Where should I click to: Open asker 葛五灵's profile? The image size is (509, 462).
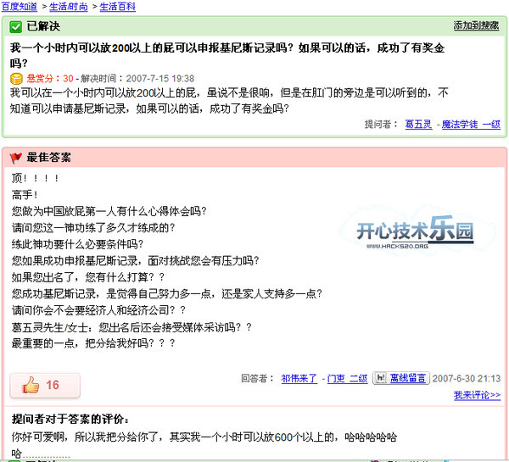pyautogui.click(x=417, y=125)
